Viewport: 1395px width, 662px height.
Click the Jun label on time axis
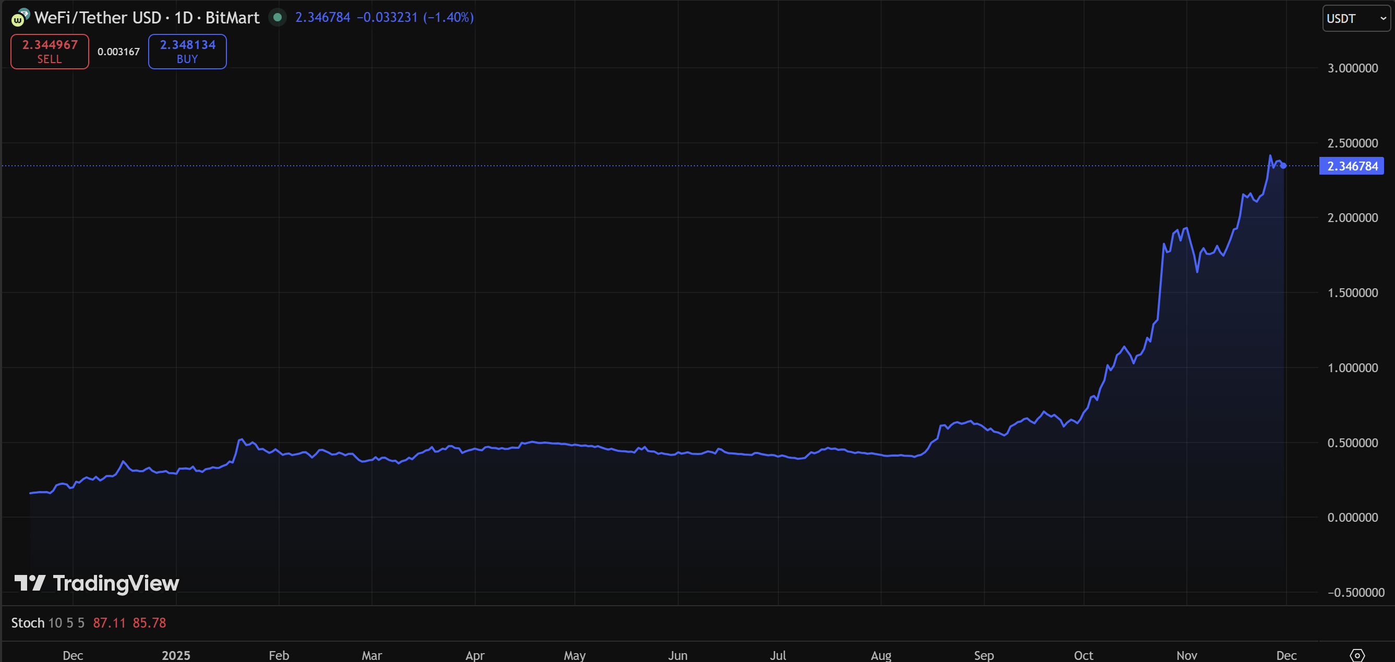click(x=678, y=655)
